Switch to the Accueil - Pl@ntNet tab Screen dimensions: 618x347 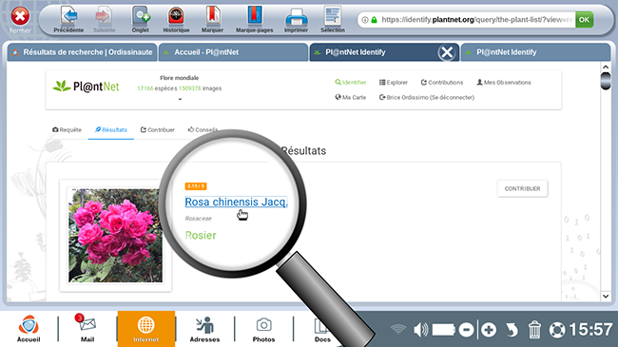[233, 52]
